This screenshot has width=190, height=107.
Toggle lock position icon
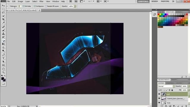pos(170,90)
